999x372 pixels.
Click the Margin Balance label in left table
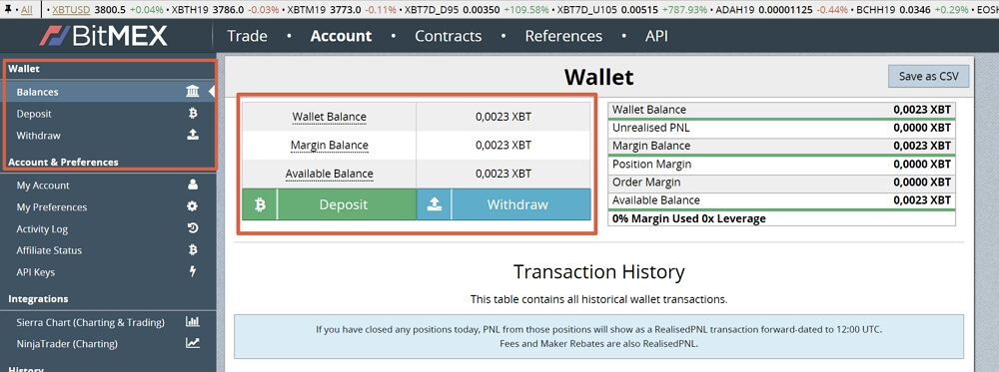tap(330, 145)
